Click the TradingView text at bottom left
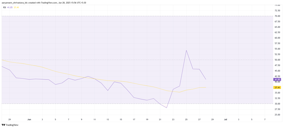Screen dimensions: 284x128 pos(12,125)
